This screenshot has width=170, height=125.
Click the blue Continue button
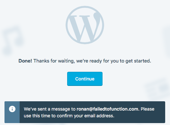coord(85,79)
